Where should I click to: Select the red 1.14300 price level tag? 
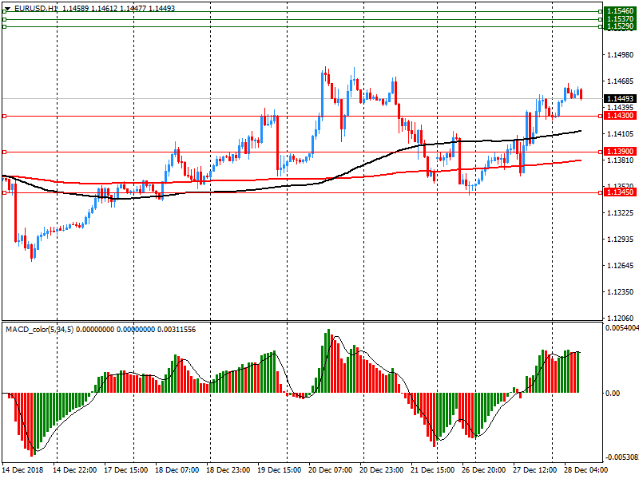(x=619, y=116)
